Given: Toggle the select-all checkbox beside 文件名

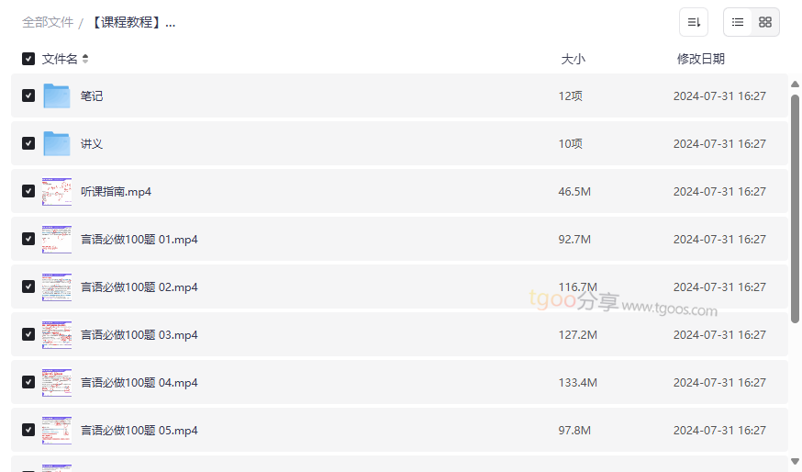Looking at the screenshot, I should click(28, 59).
